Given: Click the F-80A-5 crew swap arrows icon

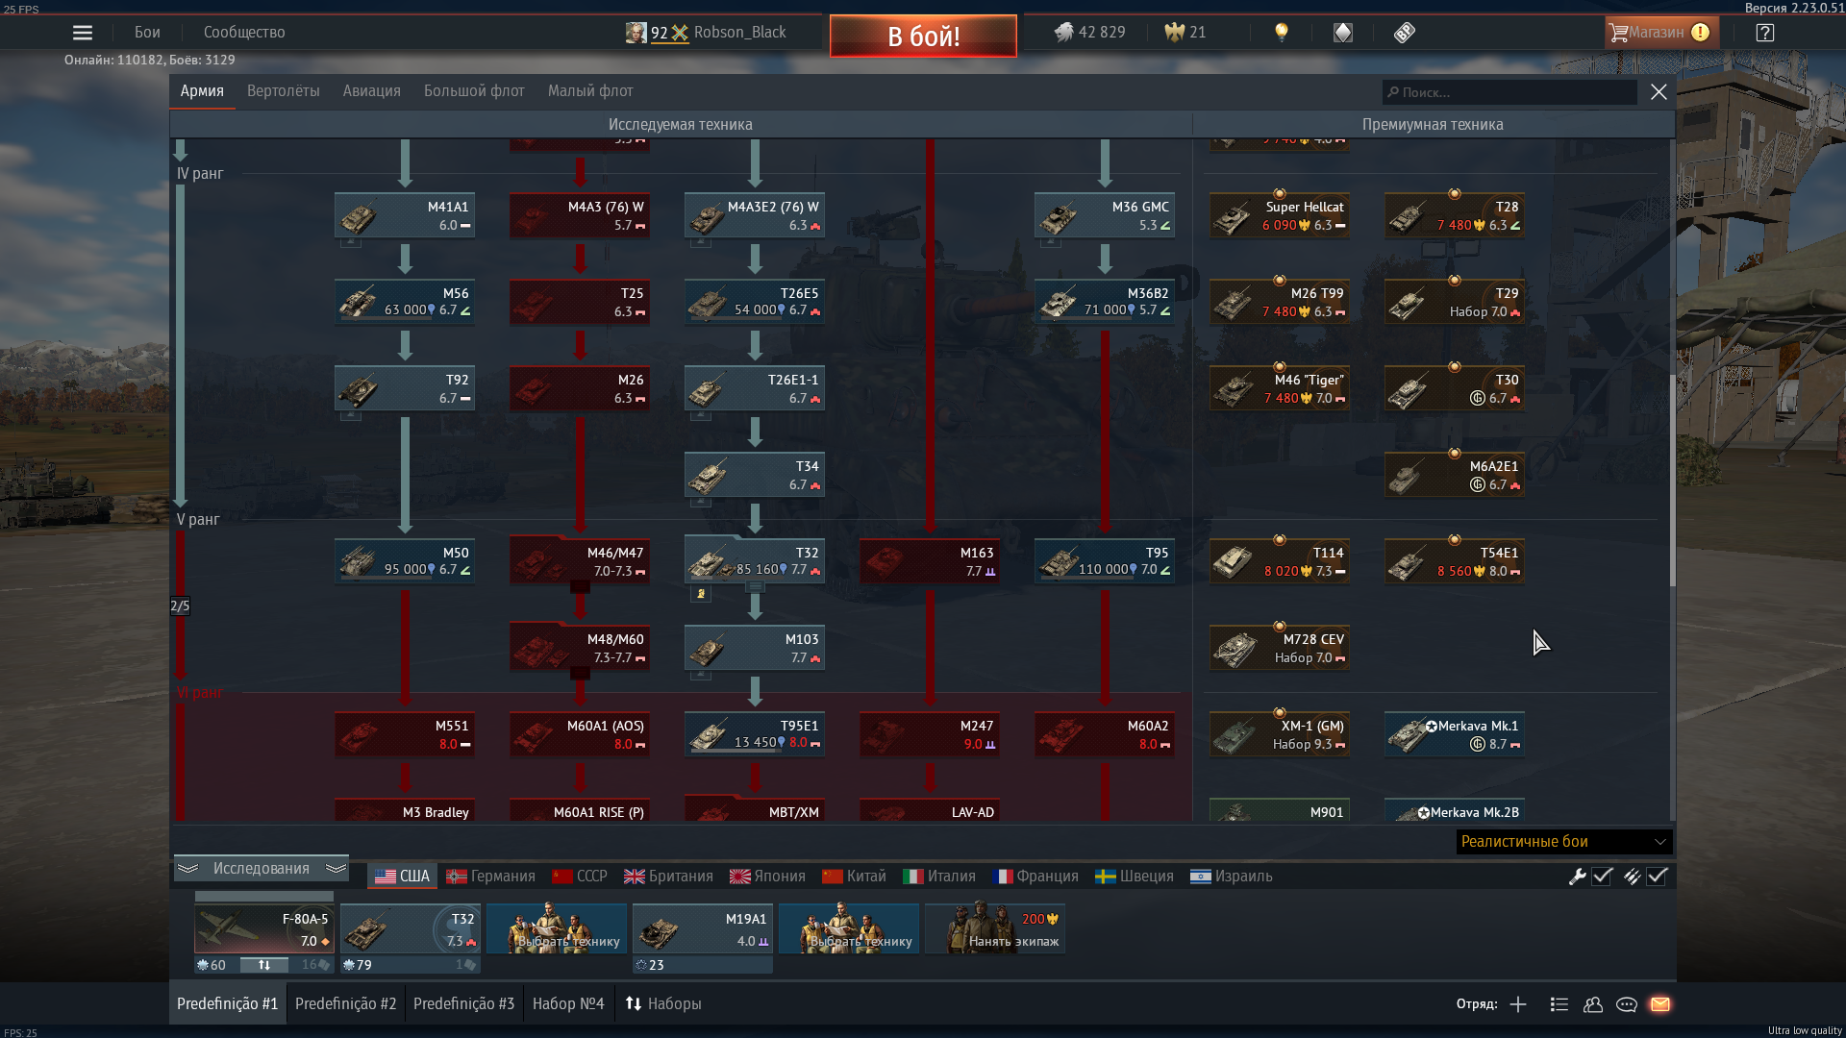Looking at the screenshot, I should click(x=264, y=965).
